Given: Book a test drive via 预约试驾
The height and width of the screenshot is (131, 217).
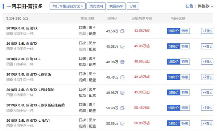Looking at the screenshot, I should [96, 6].
